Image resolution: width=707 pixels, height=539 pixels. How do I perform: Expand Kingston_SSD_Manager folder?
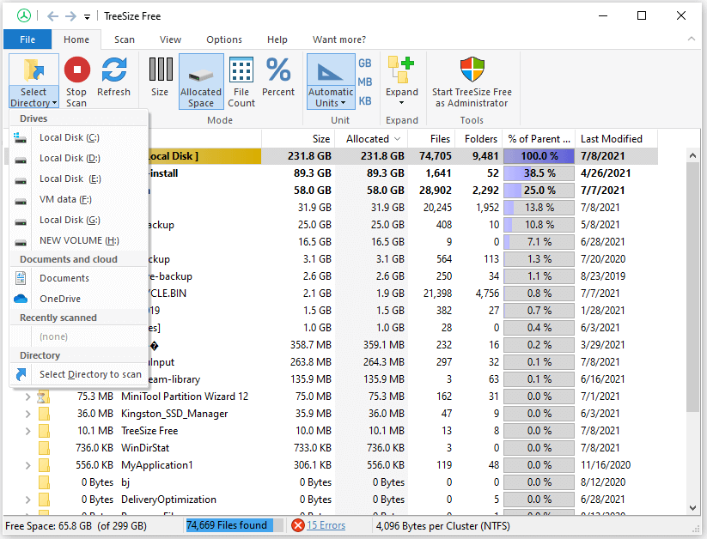[28, 414]
